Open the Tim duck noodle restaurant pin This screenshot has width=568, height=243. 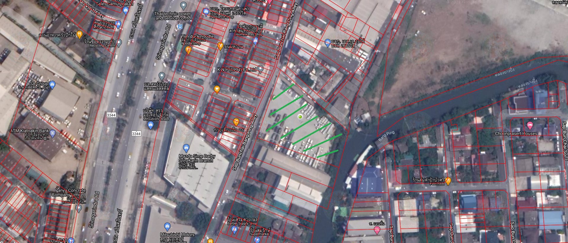[x=188, y=50]
